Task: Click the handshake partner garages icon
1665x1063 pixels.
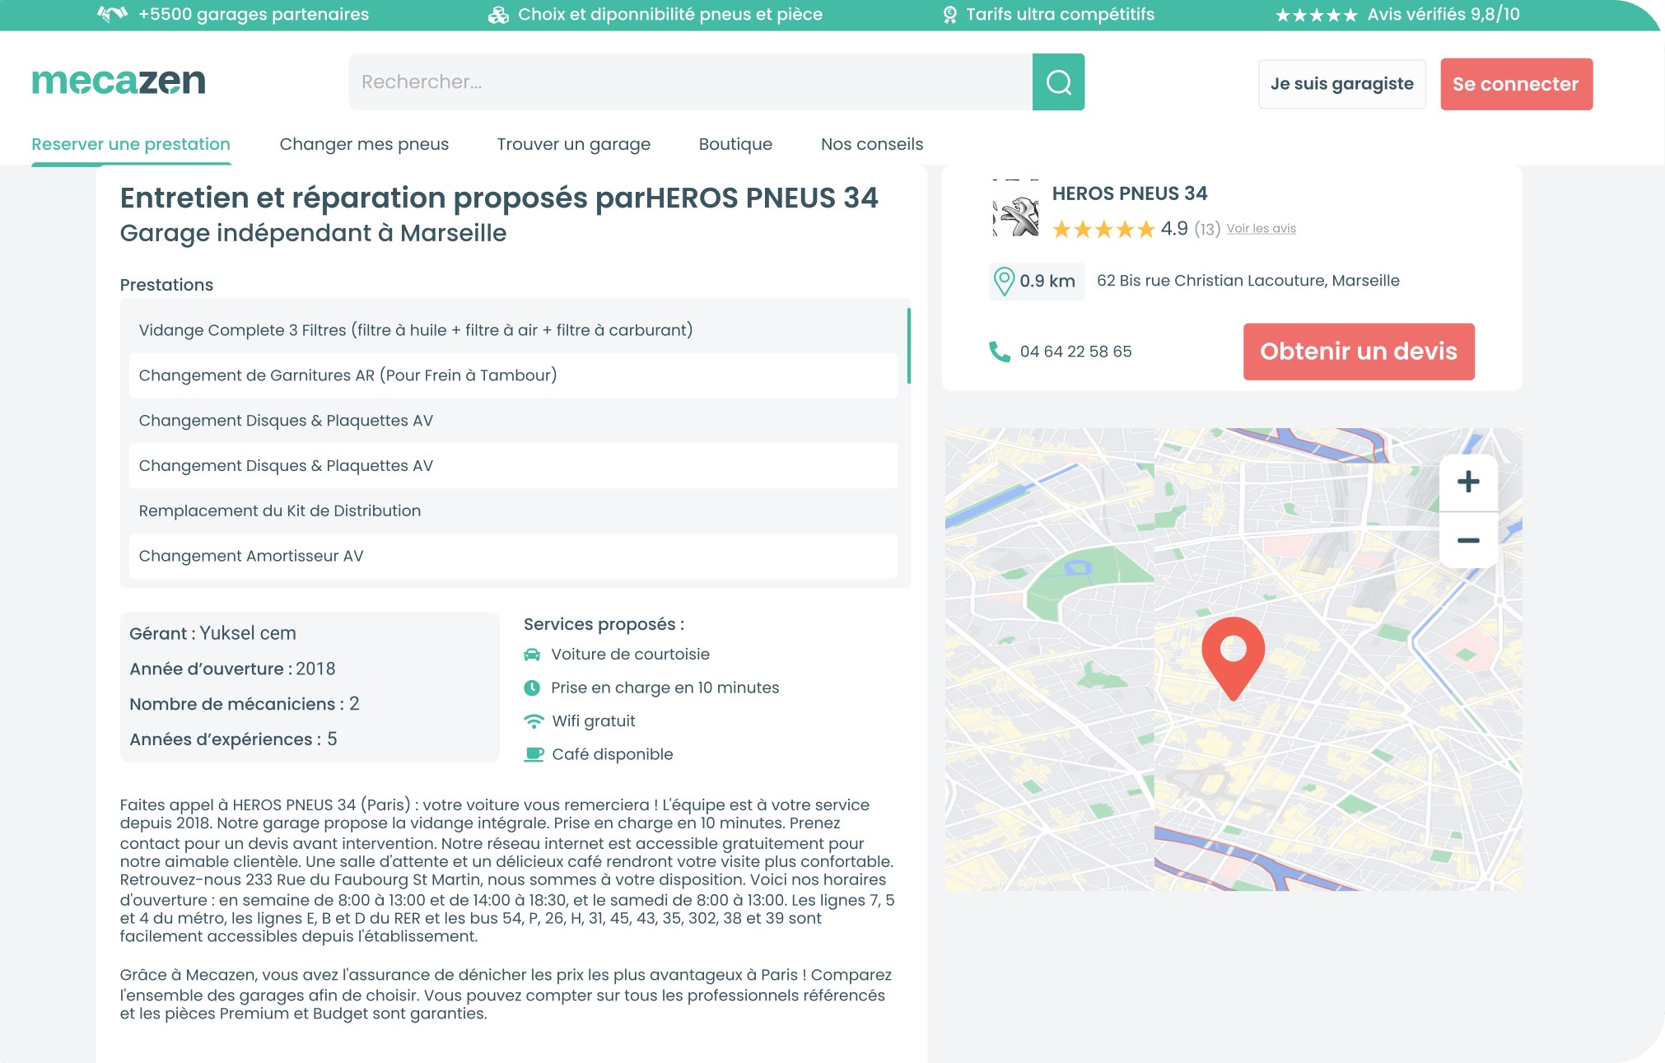Action: point(113,14)
